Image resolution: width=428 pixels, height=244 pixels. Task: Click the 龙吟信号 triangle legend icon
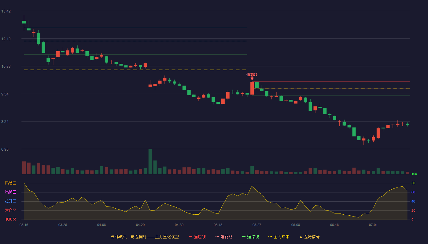coord(301,237)
